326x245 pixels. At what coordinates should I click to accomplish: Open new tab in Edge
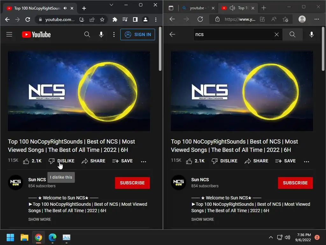coord(264,8)
